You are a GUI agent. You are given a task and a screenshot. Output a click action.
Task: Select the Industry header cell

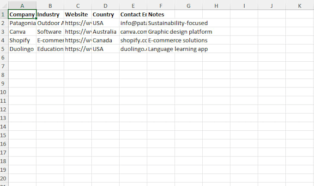pyautogui.click(x=50, y=14)
